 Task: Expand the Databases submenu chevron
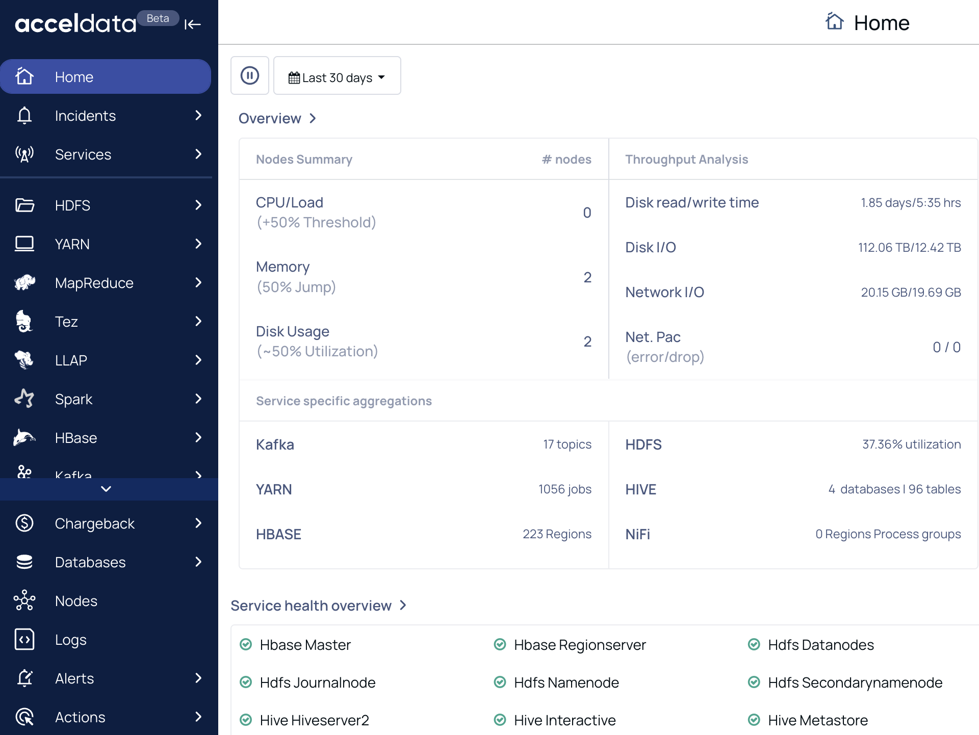(198, 562)
